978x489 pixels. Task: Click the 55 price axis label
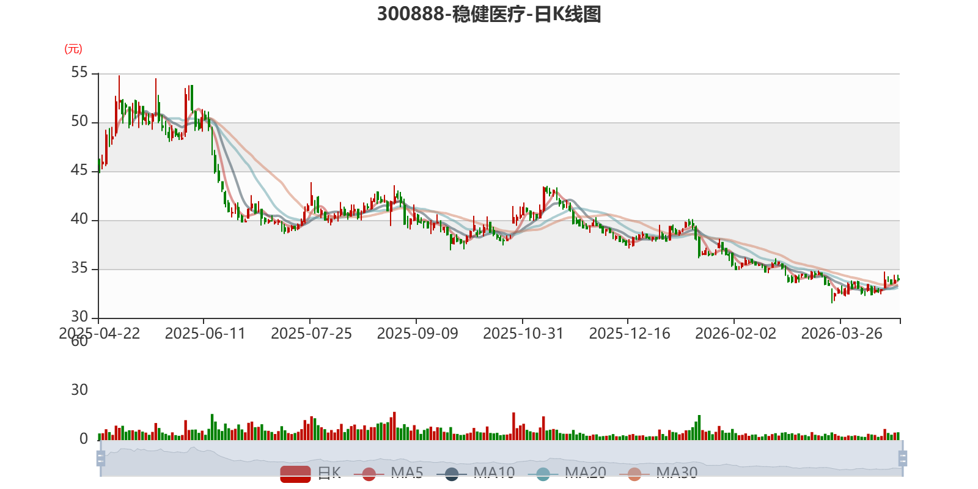79,73
